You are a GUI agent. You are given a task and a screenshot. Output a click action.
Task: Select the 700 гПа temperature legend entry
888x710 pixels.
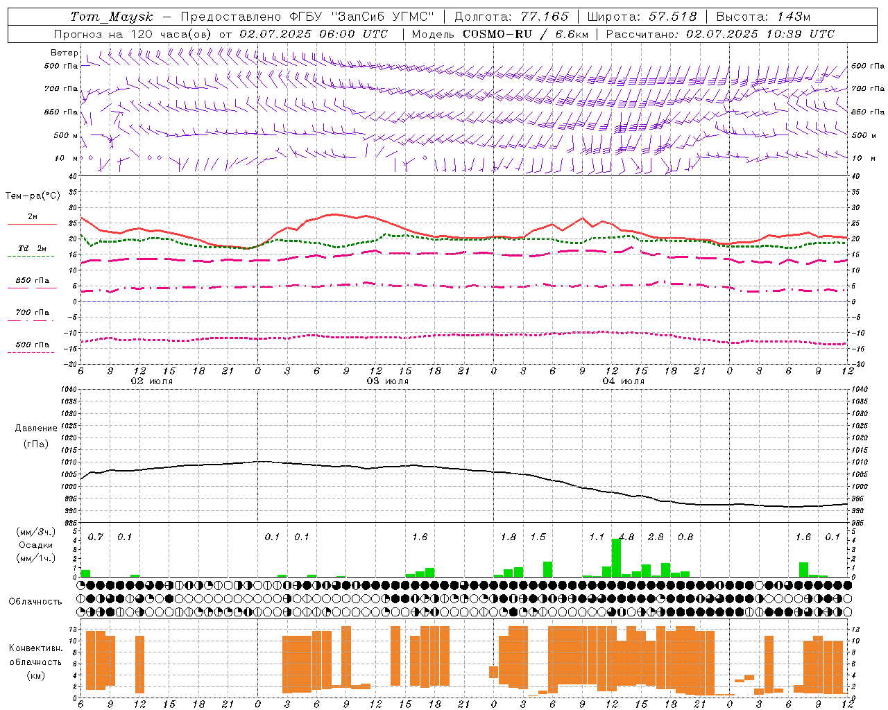32,313
